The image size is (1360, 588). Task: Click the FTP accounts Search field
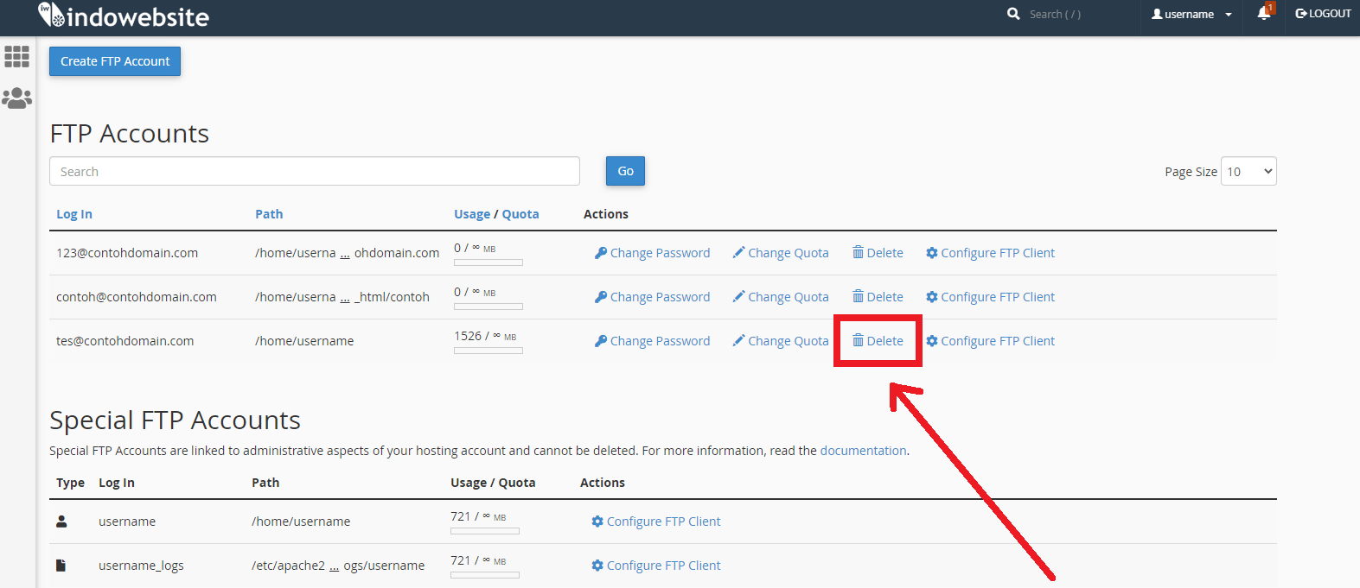point(315,171)
